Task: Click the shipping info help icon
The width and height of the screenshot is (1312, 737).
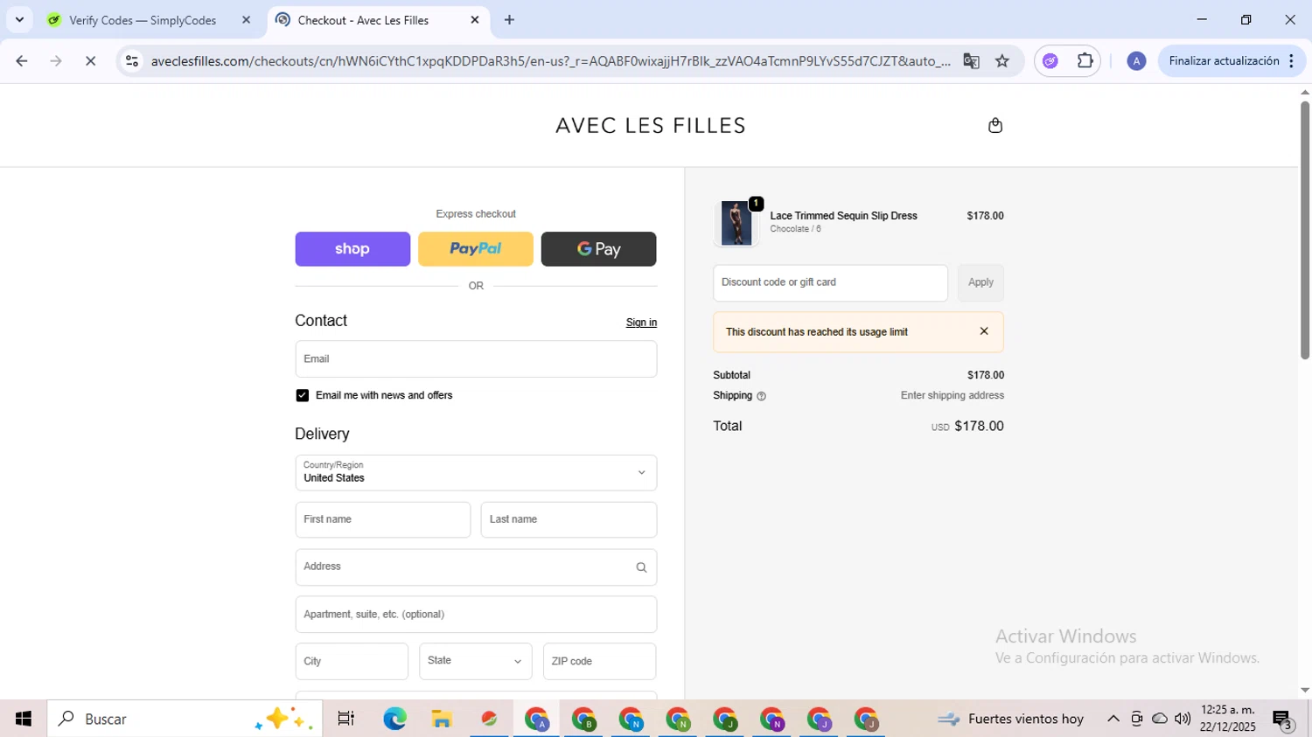Action: pos(761,396)
